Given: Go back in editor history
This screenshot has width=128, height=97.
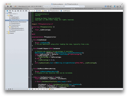Looking at the screenshot, I should (32, 11).
